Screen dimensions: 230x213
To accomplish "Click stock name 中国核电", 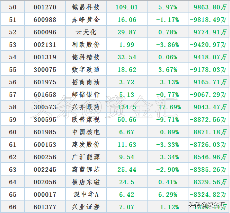I will (86, 132).
